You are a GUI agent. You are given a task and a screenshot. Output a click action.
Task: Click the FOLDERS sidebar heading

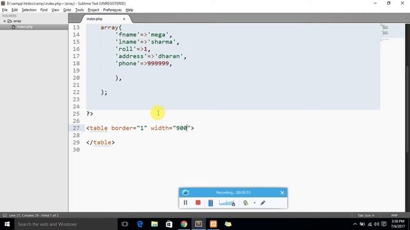click(x=9, y=16)
